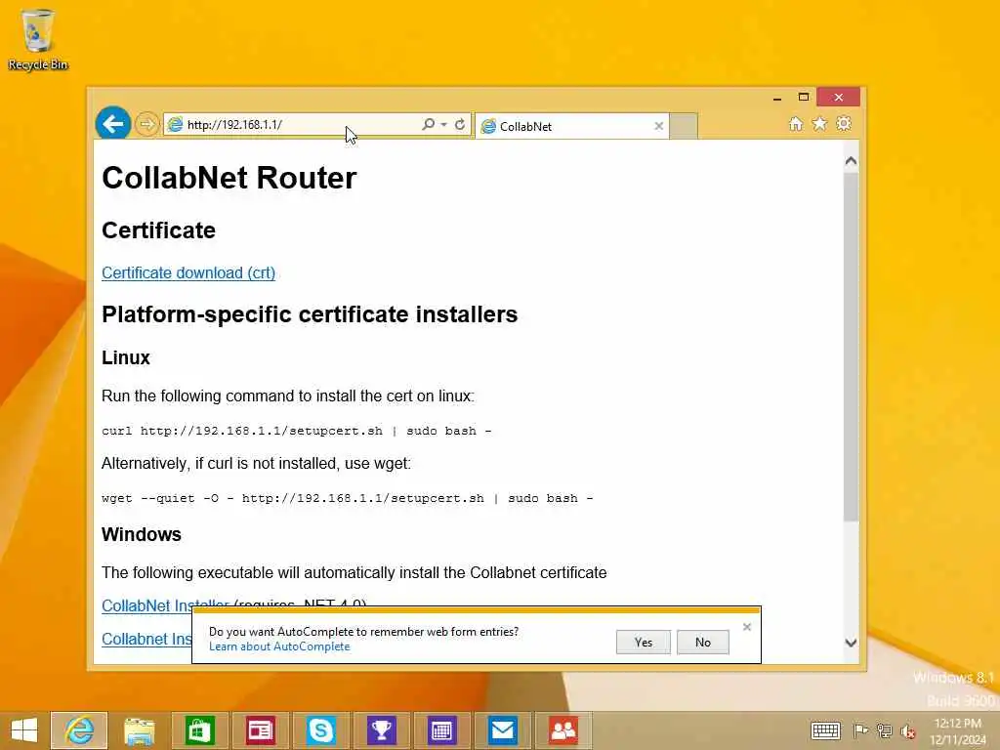1000x750 pixels.
Task: Click the forward navigation arrow
Action: pyautogui.click(x=146, y=124)
